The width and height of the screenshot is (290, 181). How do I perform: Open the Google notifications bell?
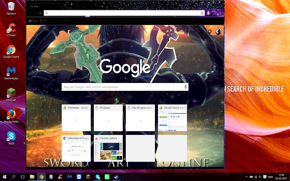pyautogui.click(x=209, y=31)
